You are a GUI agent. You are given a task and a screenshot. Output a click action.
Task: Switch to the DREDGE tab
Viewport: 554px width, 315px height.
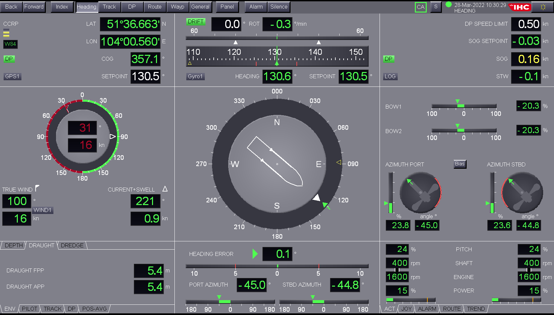click(x=72, y=245)
